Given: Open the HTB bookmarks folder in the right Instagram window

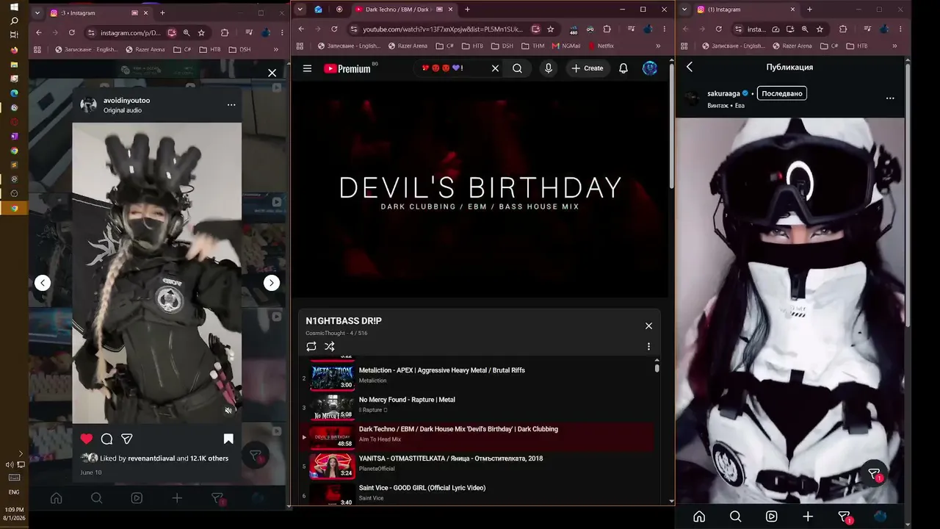Looking at the screenshot, I should (856, 46).
